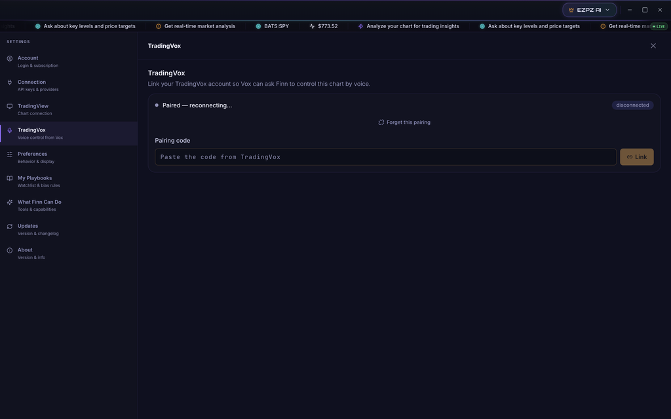
Task: Click the Connection plug icon
Action: coord(9,82)
